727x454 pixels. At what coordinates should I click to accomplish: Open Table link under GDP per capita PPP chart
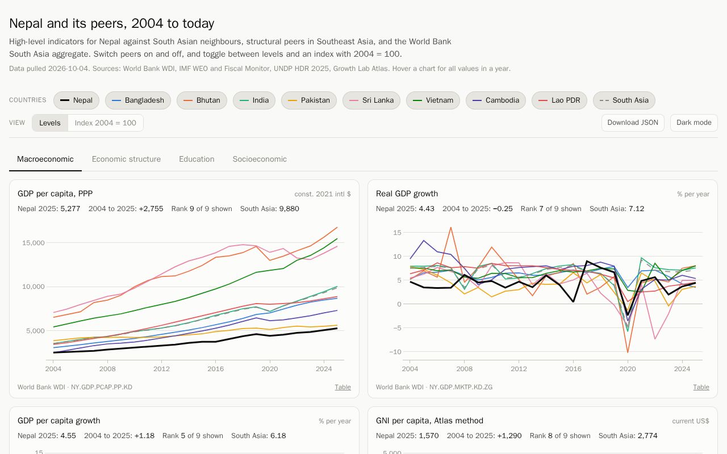[x=342, y=387]
